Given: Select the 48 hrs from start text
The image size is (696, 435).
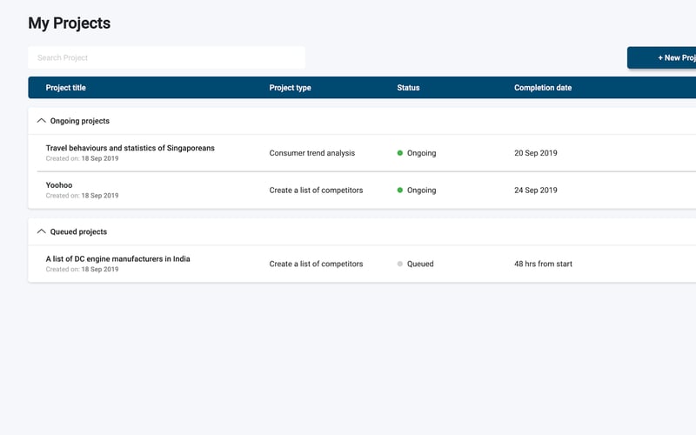Looking at the screenshot, I should [x=543, y=264].
